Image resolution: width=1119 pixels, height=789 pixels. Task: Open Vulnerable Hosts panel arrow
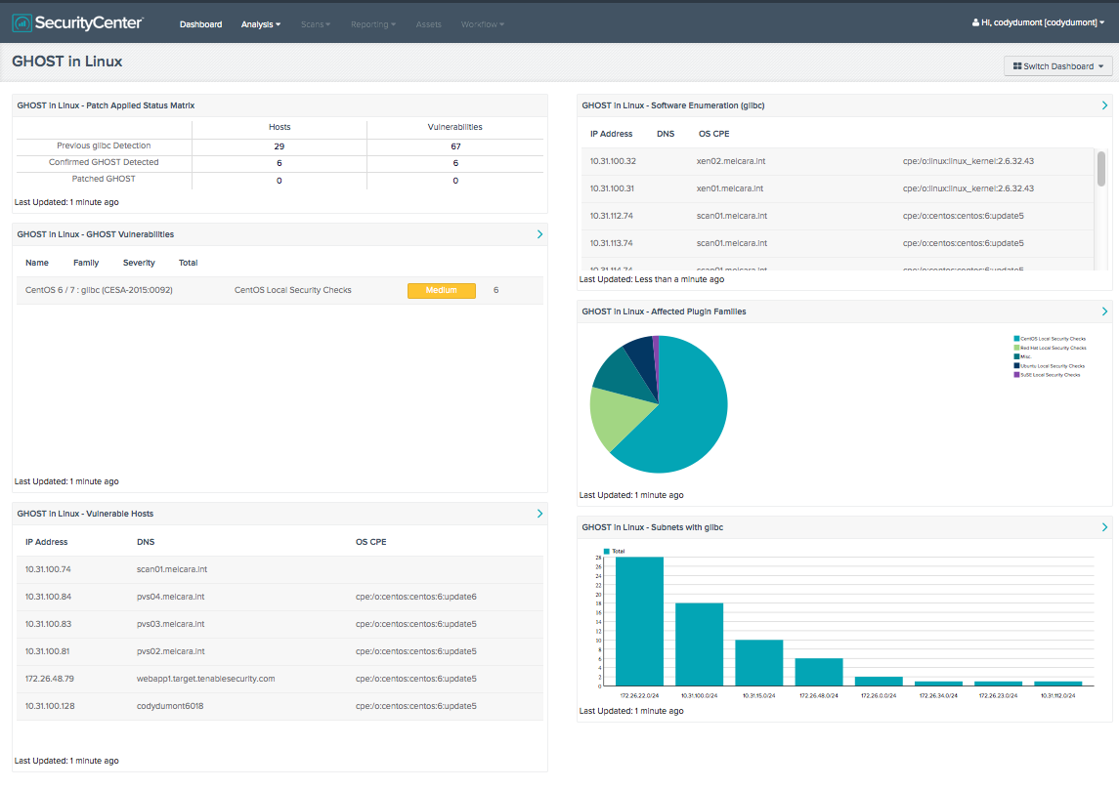[539, 514]
